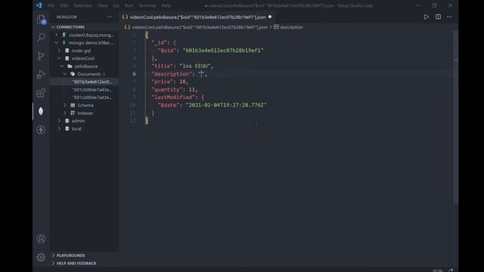484x272 pixels.
Task: Collapse the pelisBasura collection
Action: tap(62, 66)
